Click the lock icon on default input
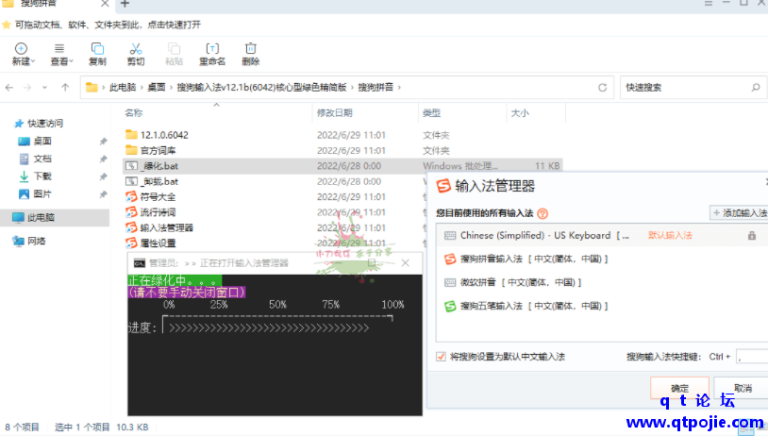The height and width of the screenshot is (436, 768). [x=752, y=236]
